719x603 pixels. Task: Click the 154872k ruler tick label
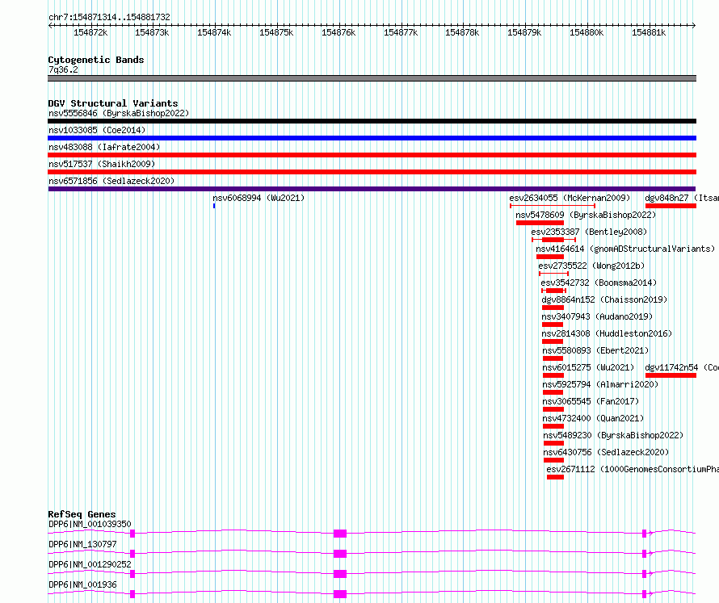click(x=90, y=32)
